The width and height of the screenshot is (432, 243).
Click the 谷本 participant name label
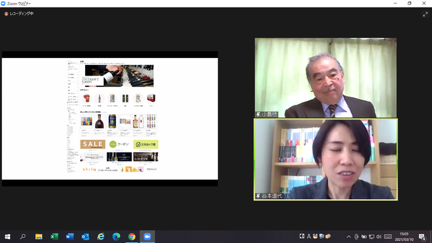coord(271,196)
